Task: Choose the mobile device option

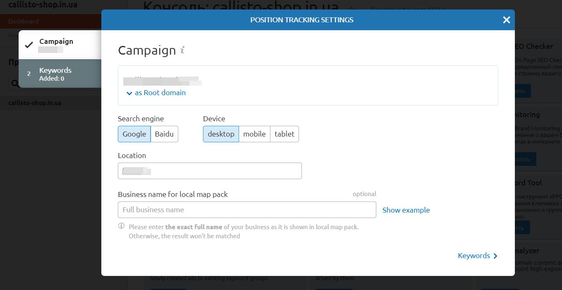Action: 254,134
